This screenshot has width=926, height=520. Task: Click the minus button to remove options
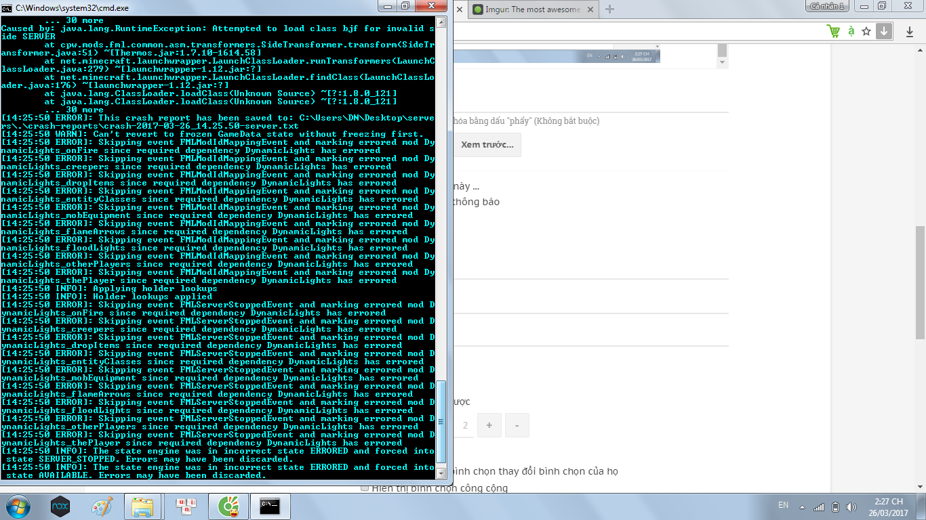517,425
